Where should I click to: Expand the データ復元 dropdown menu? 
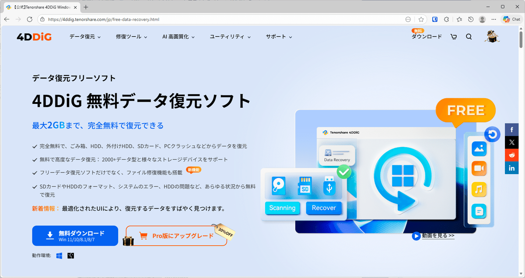85,37
